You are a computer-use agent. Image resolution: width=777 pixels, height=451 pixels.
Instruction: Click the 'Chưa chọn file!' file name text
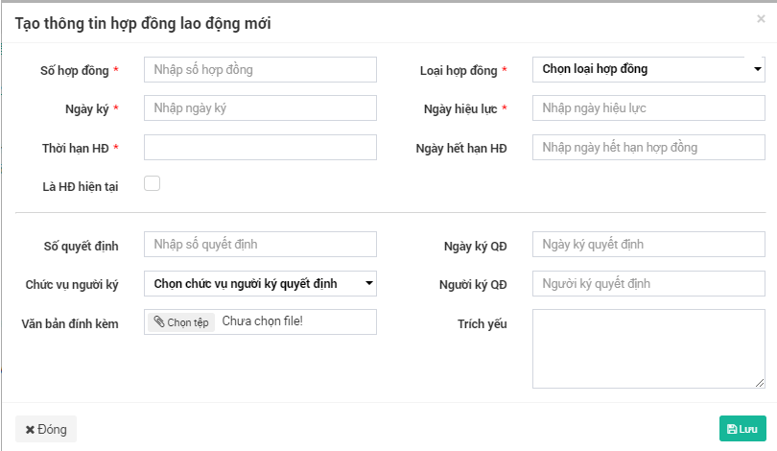[x=263, y=321]
